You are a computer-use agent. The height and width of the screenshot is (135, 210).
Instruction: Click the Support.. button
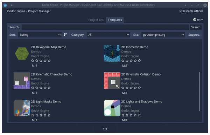194,35
